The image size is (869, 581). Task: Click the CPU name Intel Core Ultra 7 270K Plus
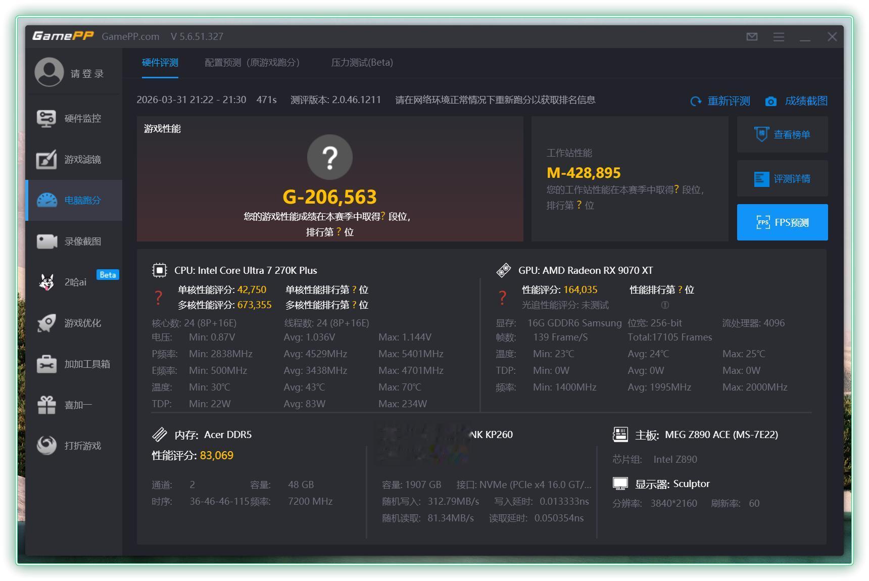[258, 270]
